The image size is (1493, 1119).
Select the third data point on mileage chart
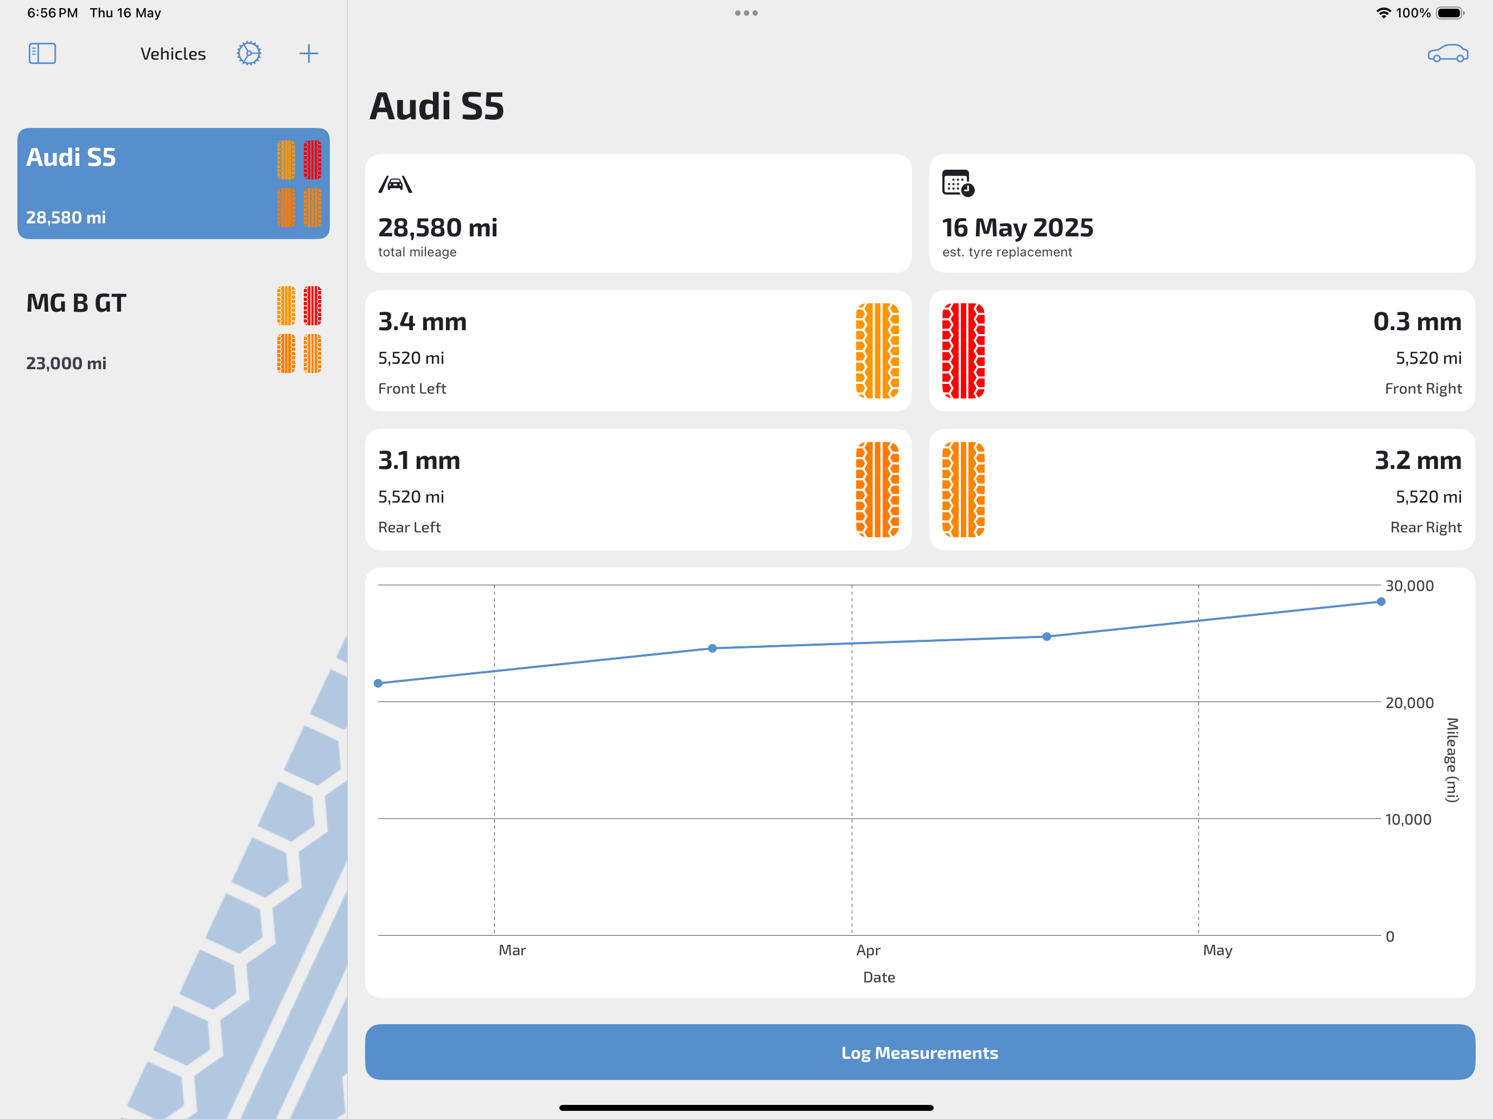(x=1047, y=636)
